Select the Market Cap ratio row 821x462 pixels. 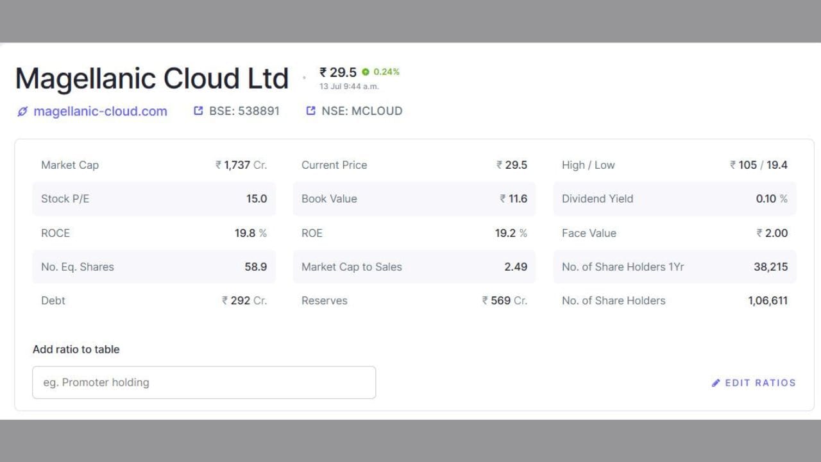click(154, 165)
